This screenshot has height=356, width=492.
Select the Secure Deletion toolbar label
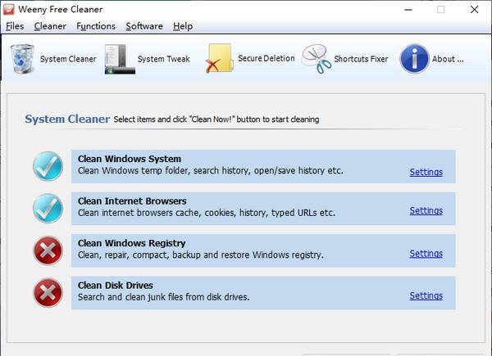[x=266, y=58]
